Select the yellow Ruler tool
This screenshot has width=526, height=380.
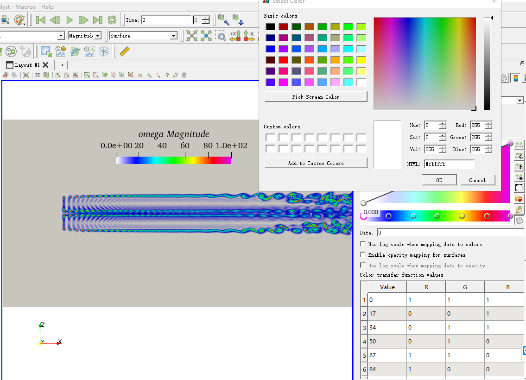(124, 51)
